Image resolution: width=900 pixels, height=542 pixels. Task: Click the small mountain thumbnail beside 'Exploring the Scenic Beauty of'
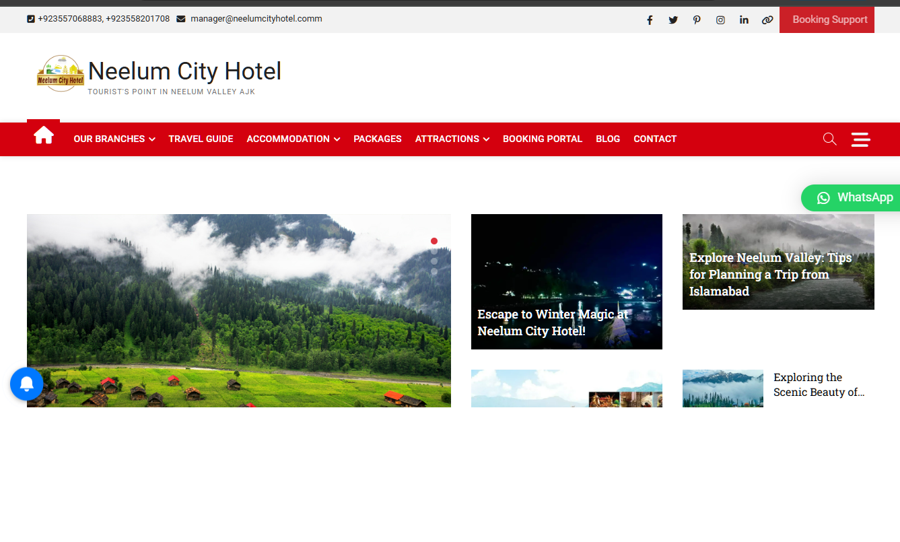point(723,388)
